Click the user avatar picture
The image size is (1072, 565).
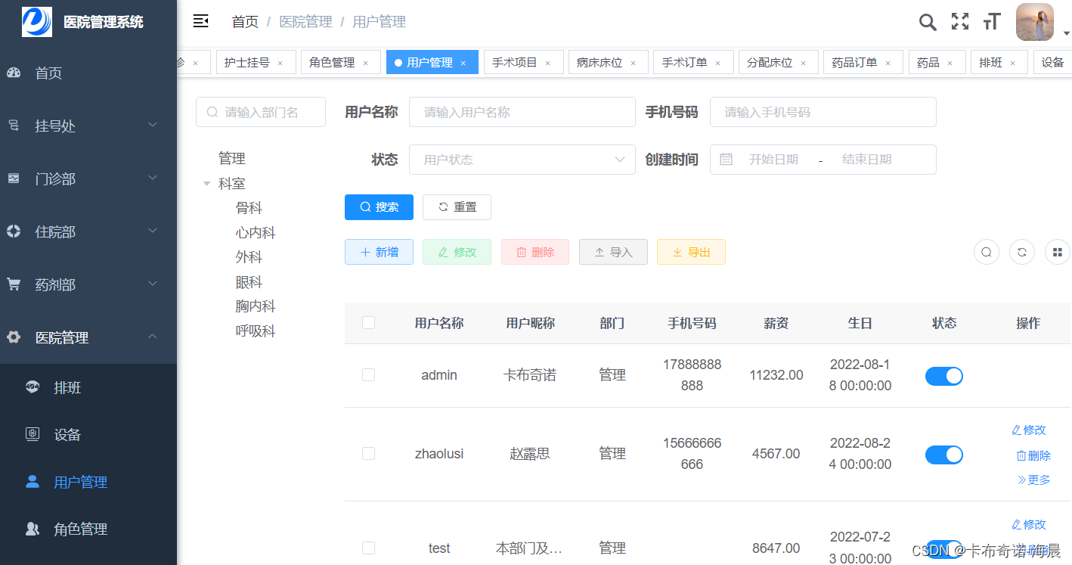1036,22
